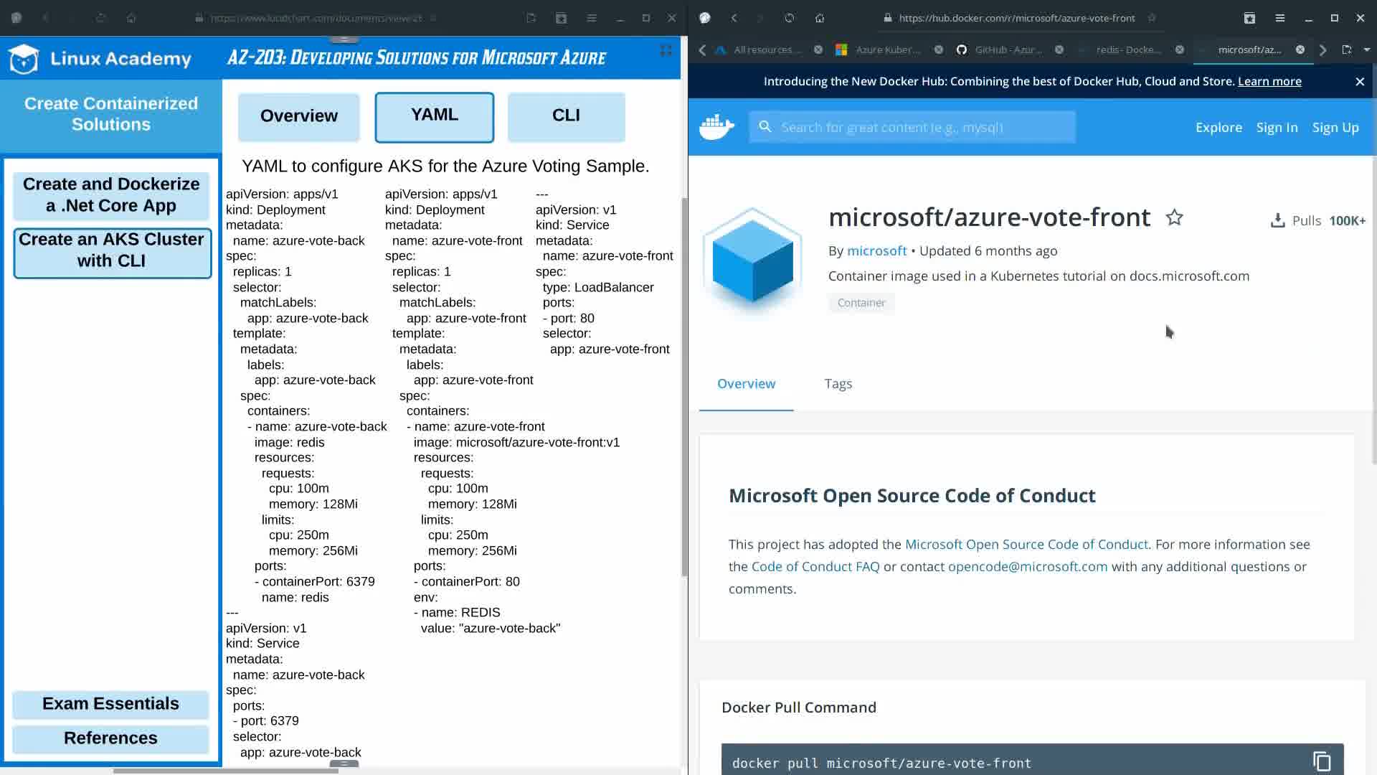Go to browser home page
The height and width of the screenshot is (775, 1377).
[x=819, y=18]
